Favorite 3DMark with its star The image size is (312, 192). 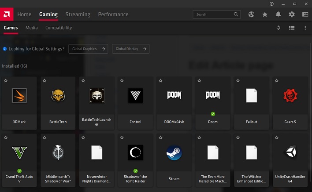pos(6,80)
